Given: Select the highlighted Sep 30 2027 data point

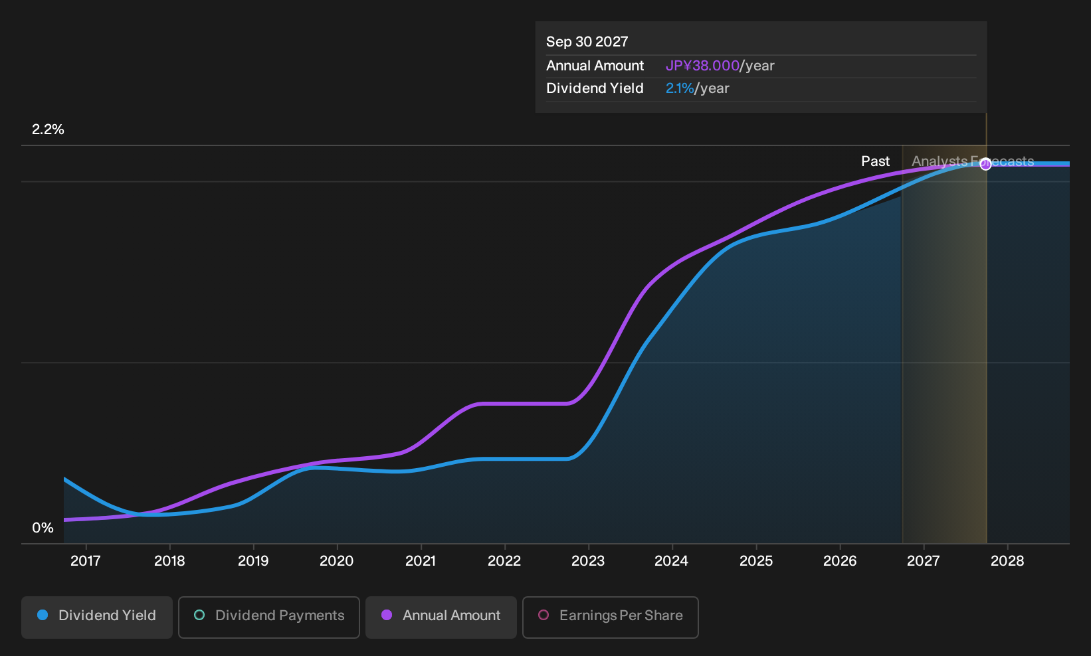Looking at the screenshot, I should coord(986,164).
